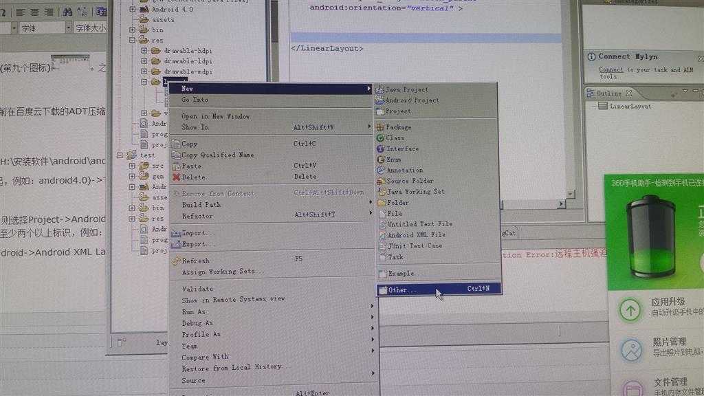The height and width of the screenshot is (396, 704).
Task: Click Export... in the context menu
Action: (x=272, y=244)
